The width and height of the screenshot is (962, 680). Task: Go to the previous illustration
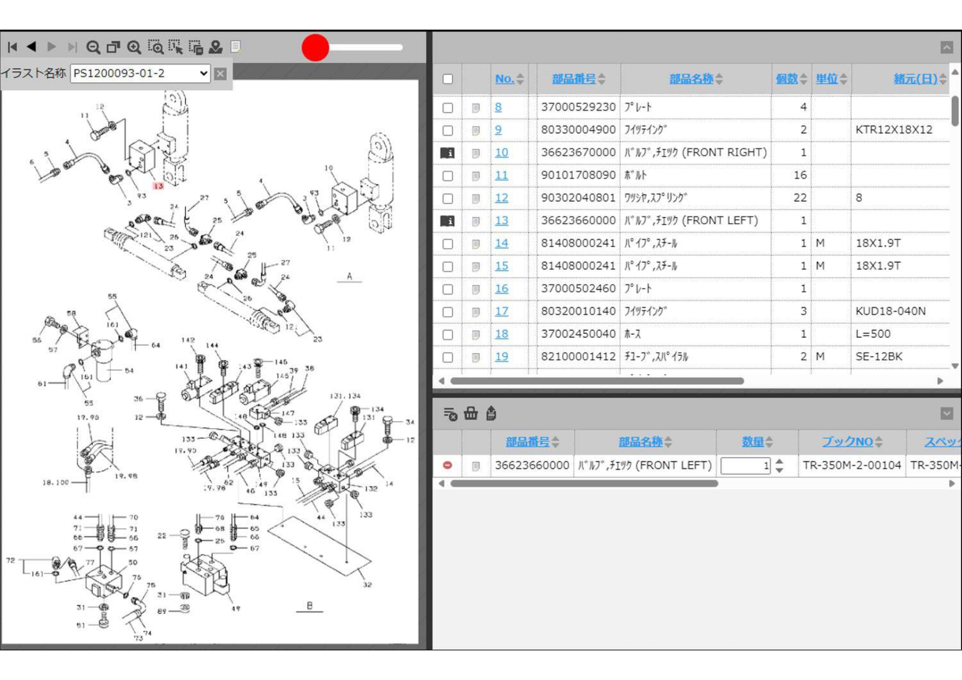tap(32, 47)
